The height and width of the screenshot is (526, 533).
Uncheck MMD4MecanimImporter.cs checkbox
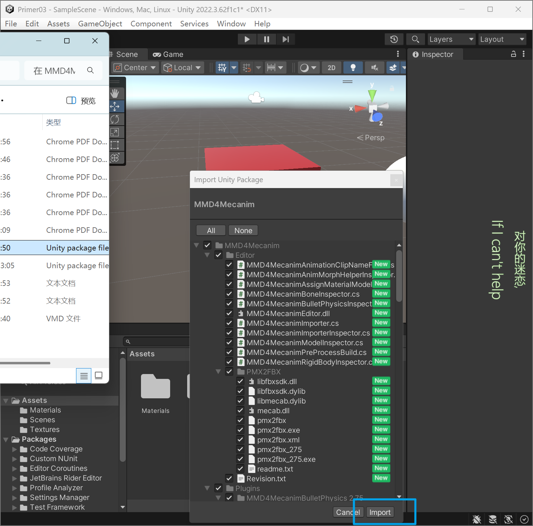pyautogui.click(x=229, y=323)
